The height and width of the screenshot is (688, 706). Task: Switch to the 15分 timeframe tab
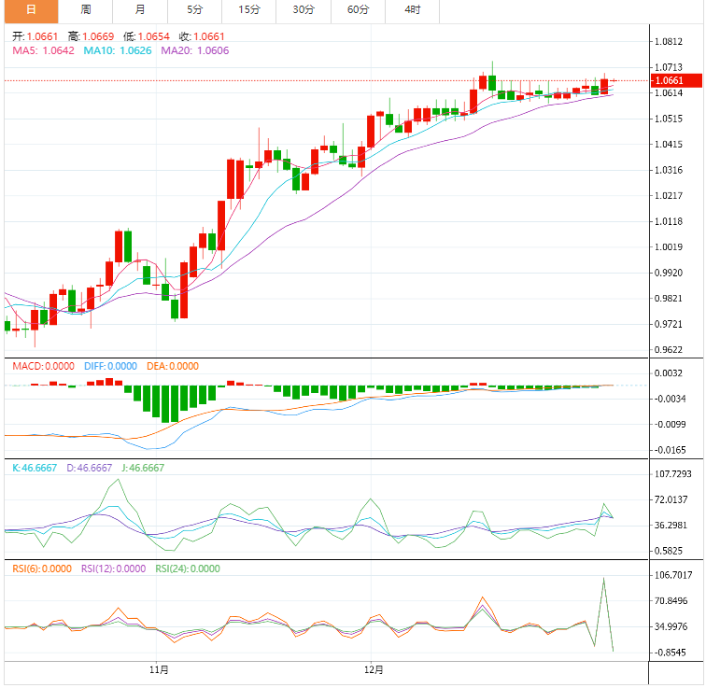(248, 10)
